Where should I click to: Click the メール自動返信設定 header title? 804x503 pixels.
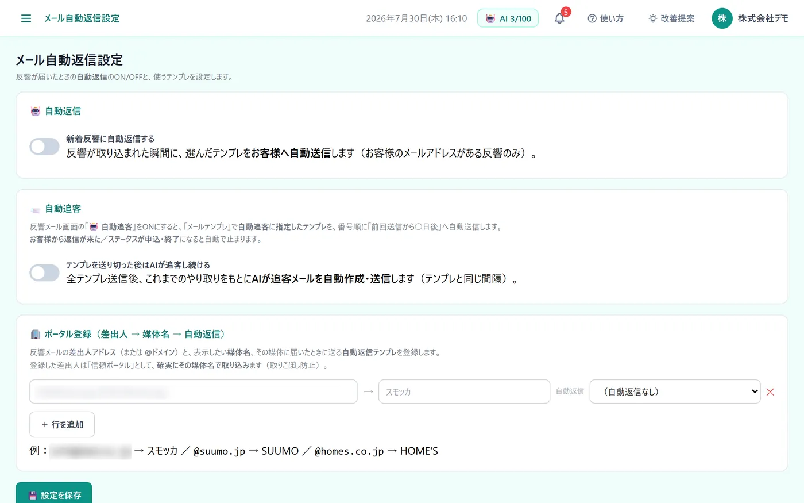coord(82,18)
